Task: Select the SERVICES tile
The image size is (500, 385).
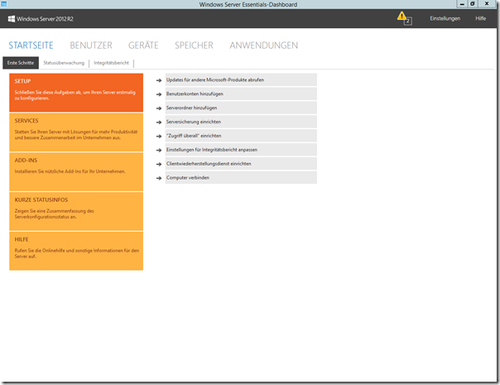Action: coord(76,132)
